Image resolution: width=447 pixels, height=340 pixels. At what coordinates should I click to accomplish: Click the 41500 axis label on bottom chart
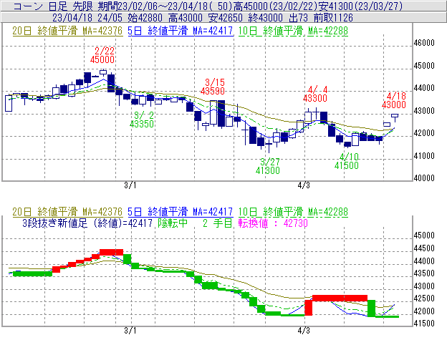(x=424, y=324)
